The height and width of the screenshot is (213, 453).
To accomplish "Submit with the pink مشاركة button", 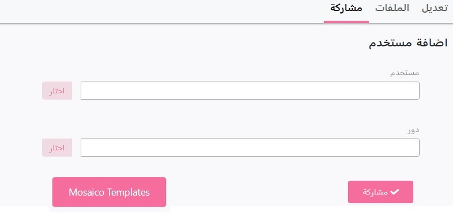I will coord(380,192).
